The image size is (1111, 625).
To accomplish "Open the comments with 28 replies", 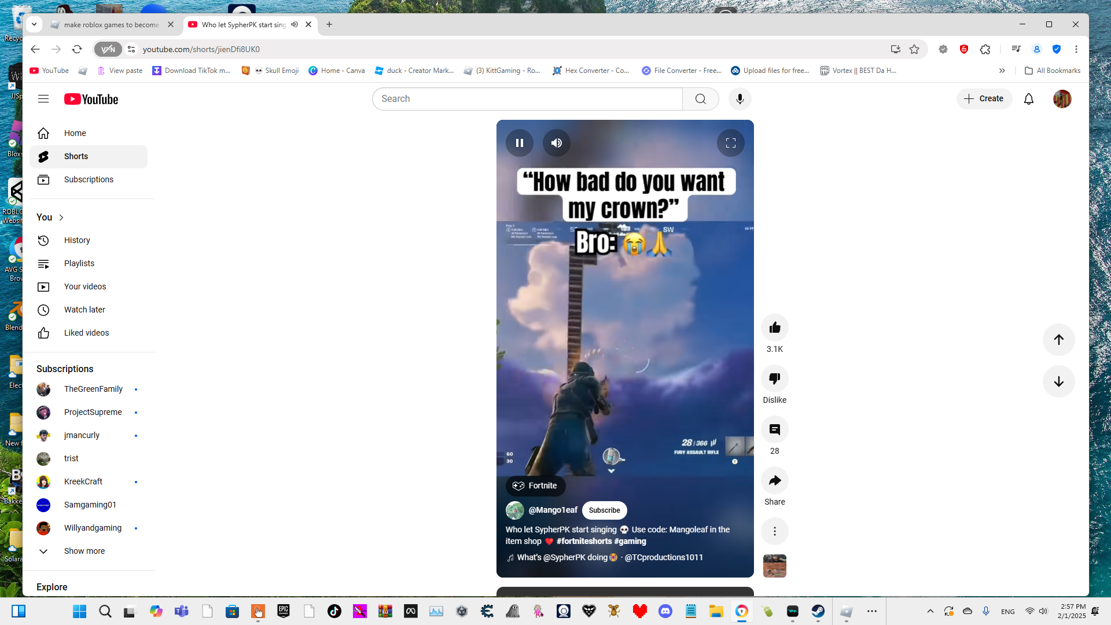I will tap(774, 430).
